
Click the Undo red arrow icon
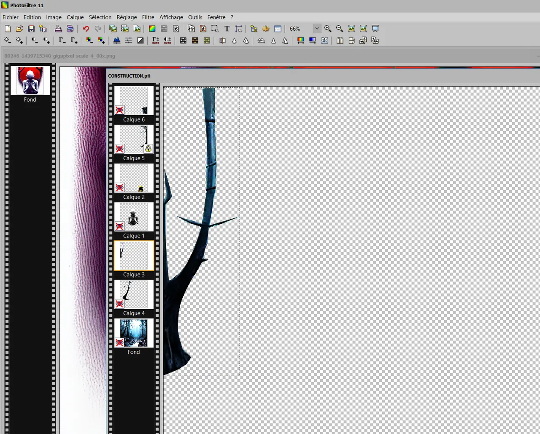coord(86,29)
